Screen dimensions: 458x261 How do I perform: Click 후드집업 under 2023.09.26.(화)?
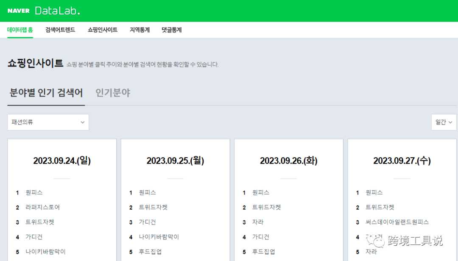pos(263,252)
